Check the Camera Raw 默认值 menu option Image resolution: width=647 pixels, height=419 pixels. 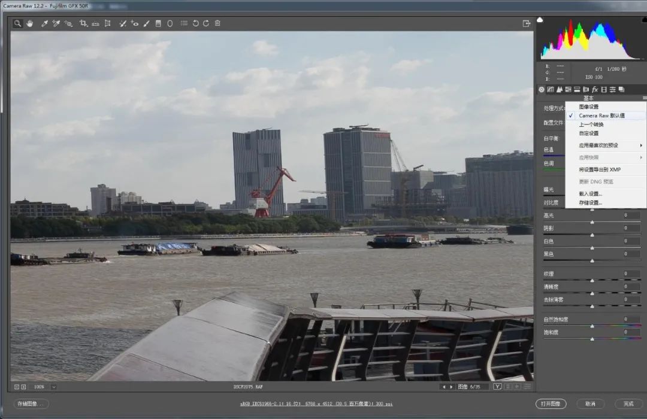point(601,116)
